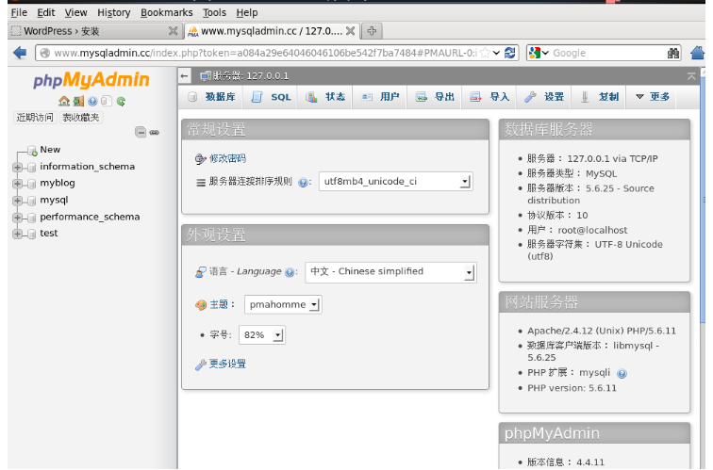Open the 更多 (More) menu tab
This screenshot has height=470, width=713.
[652, 97]
